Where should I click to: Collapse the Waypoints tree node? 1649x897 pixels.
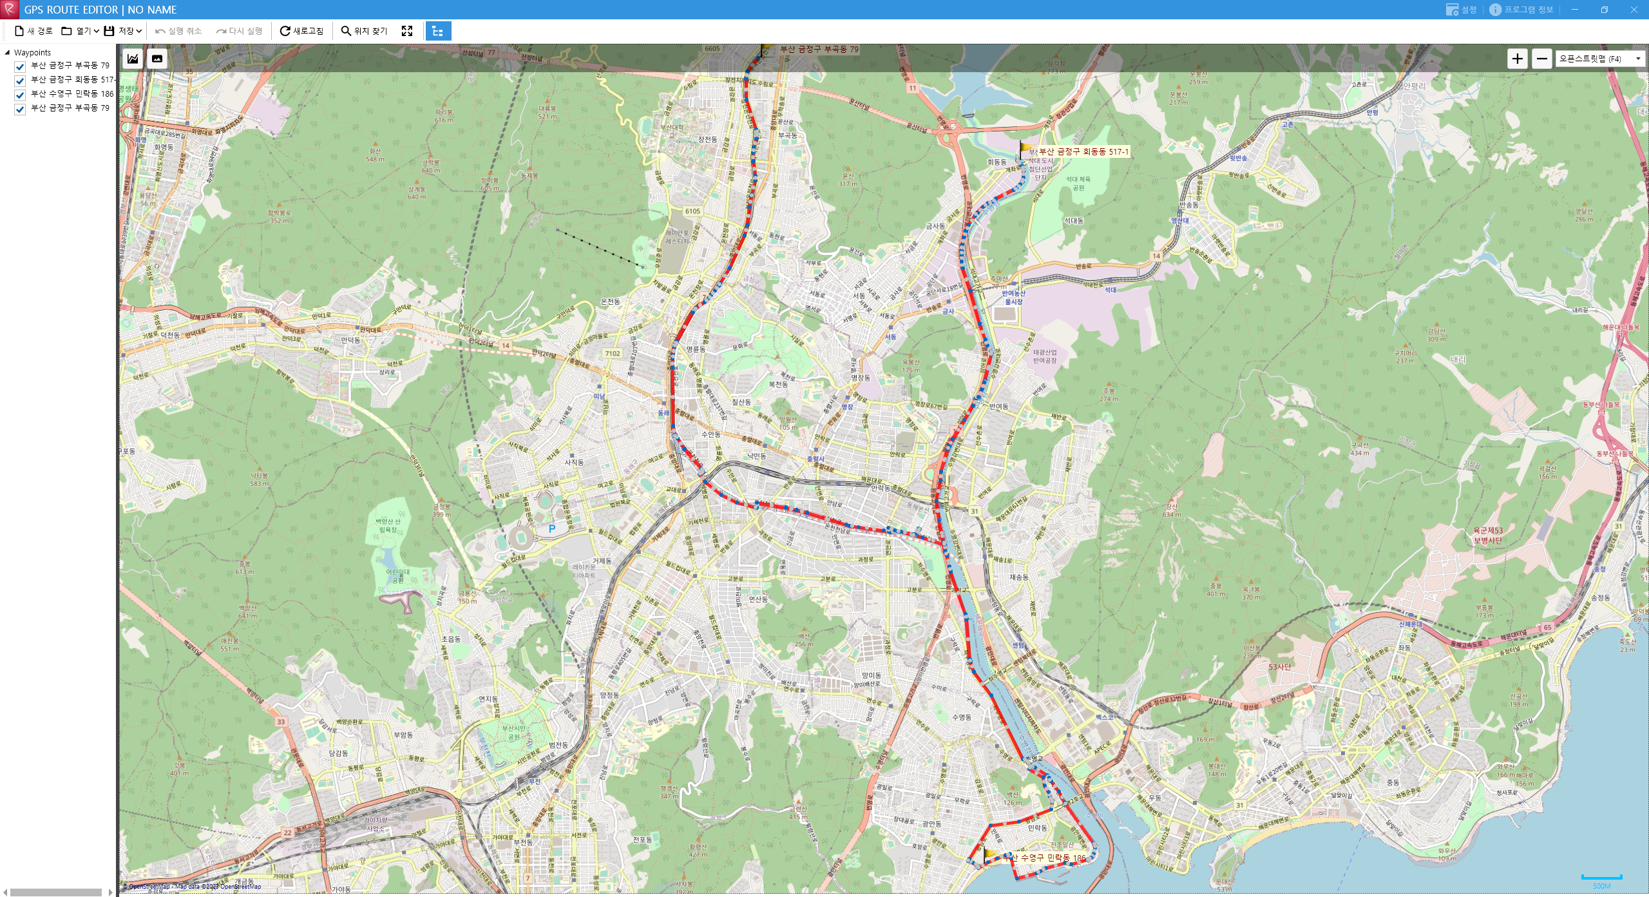tap(7, 53)
